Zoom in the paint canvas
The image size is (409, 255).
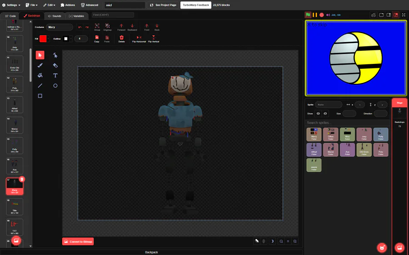click(x=295, y=241)
